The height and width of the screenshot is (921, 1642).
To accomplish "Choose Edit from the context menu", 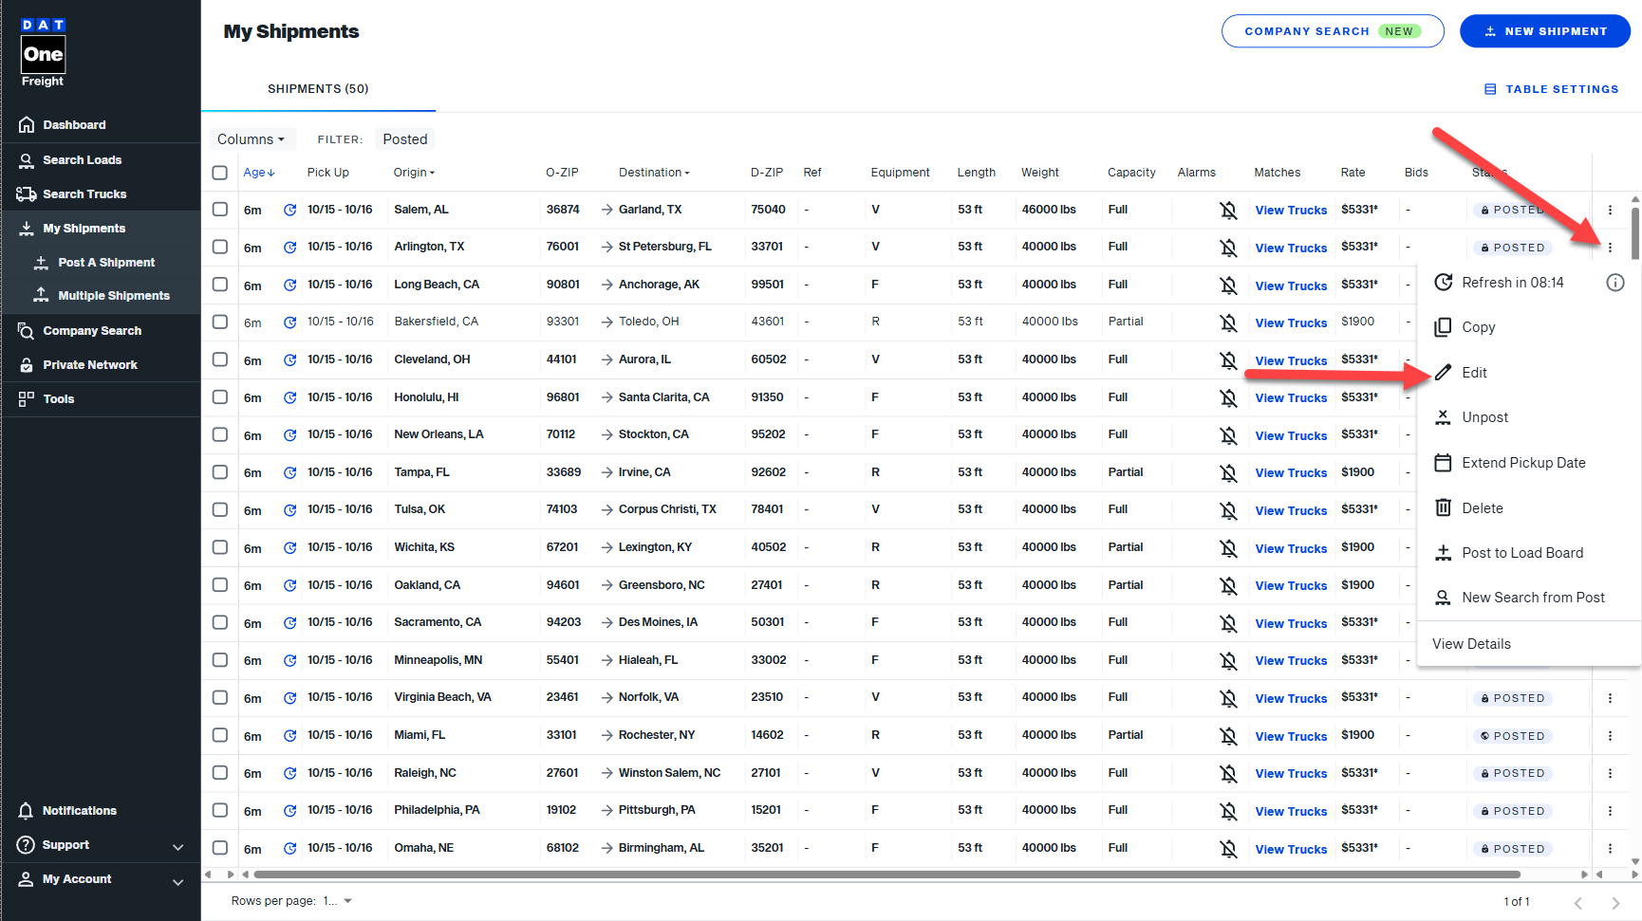I will click(1474, 373).
